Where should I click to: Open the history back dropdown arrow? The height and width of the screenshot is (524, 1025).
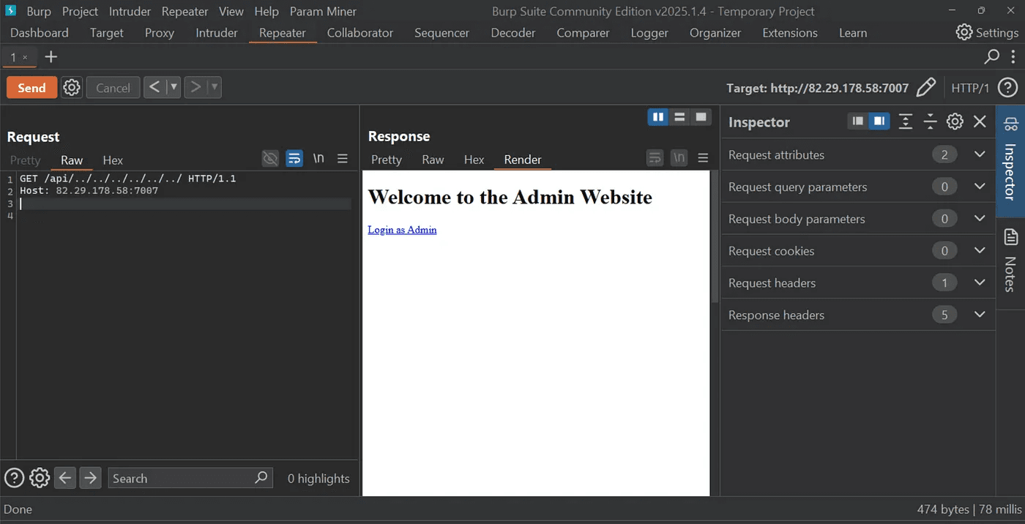point(174,88)
